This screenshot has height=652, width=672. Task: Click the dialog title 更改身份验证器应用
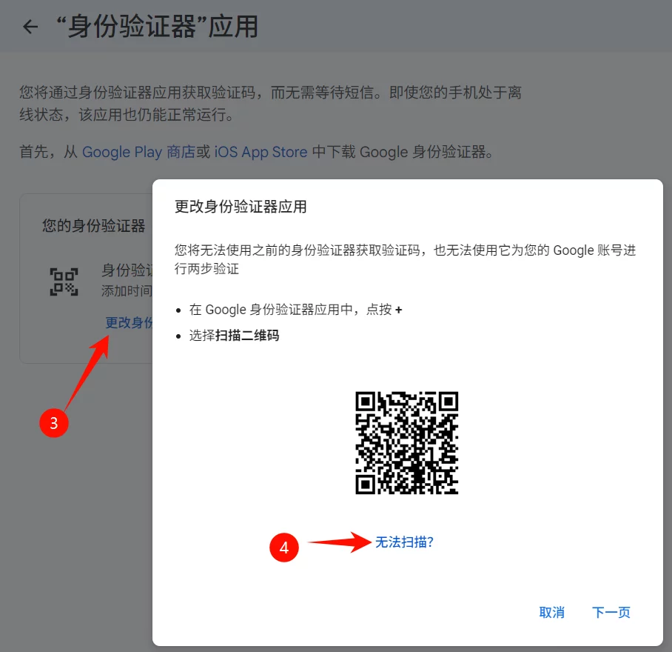242,207
